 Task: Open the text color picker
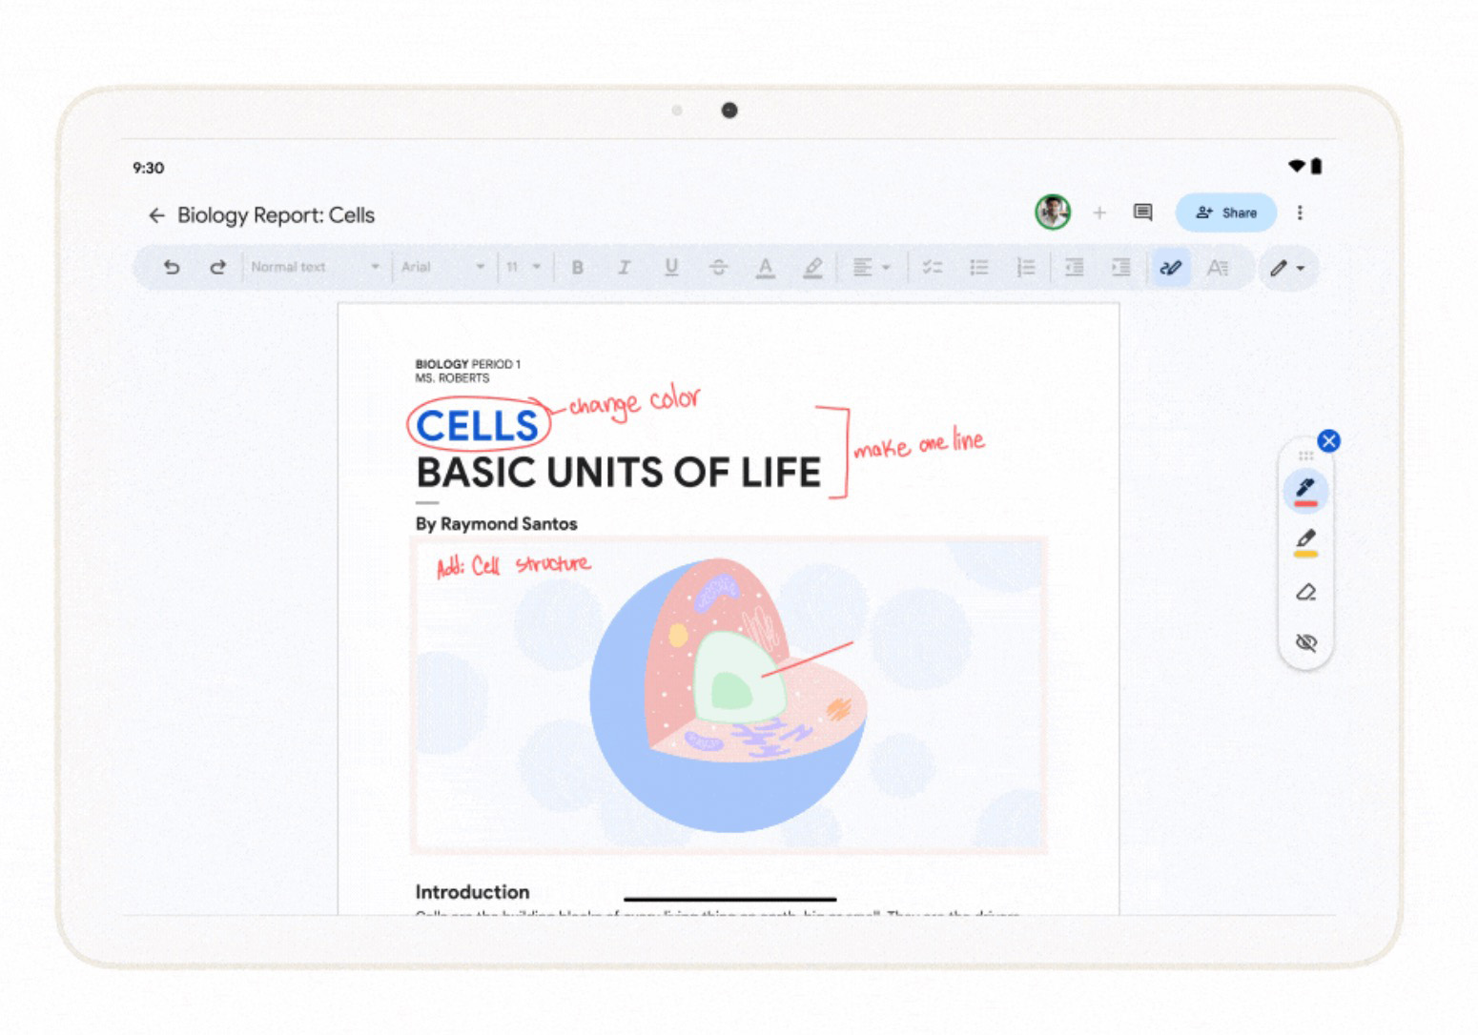tap(765, 268)
